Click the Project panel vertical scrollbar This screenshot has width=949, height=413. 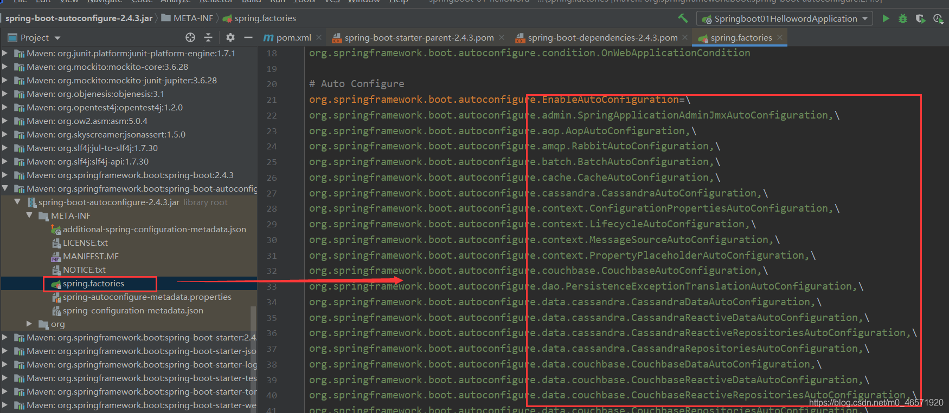[253, 359]
